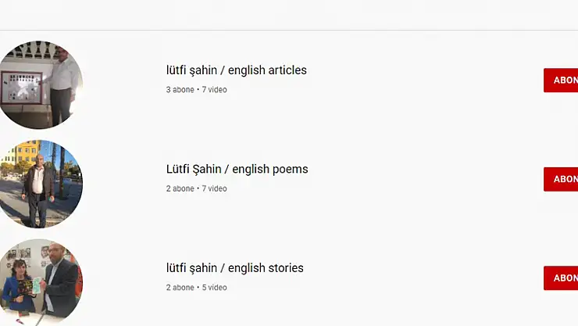Subscribe to the english poems channel
Viewport: 578px width, 326px height.
coord(562,179)
